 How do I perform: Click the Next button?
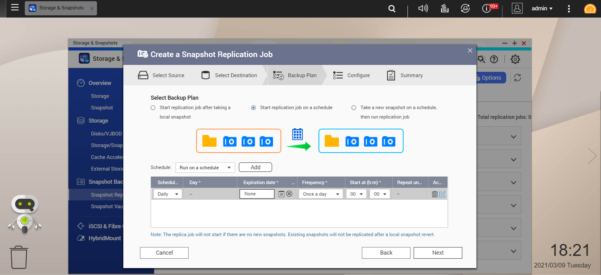[x=437, y=253]
